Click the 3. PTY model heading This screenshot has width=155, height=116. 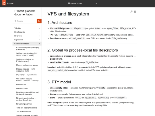pos(59,82)
